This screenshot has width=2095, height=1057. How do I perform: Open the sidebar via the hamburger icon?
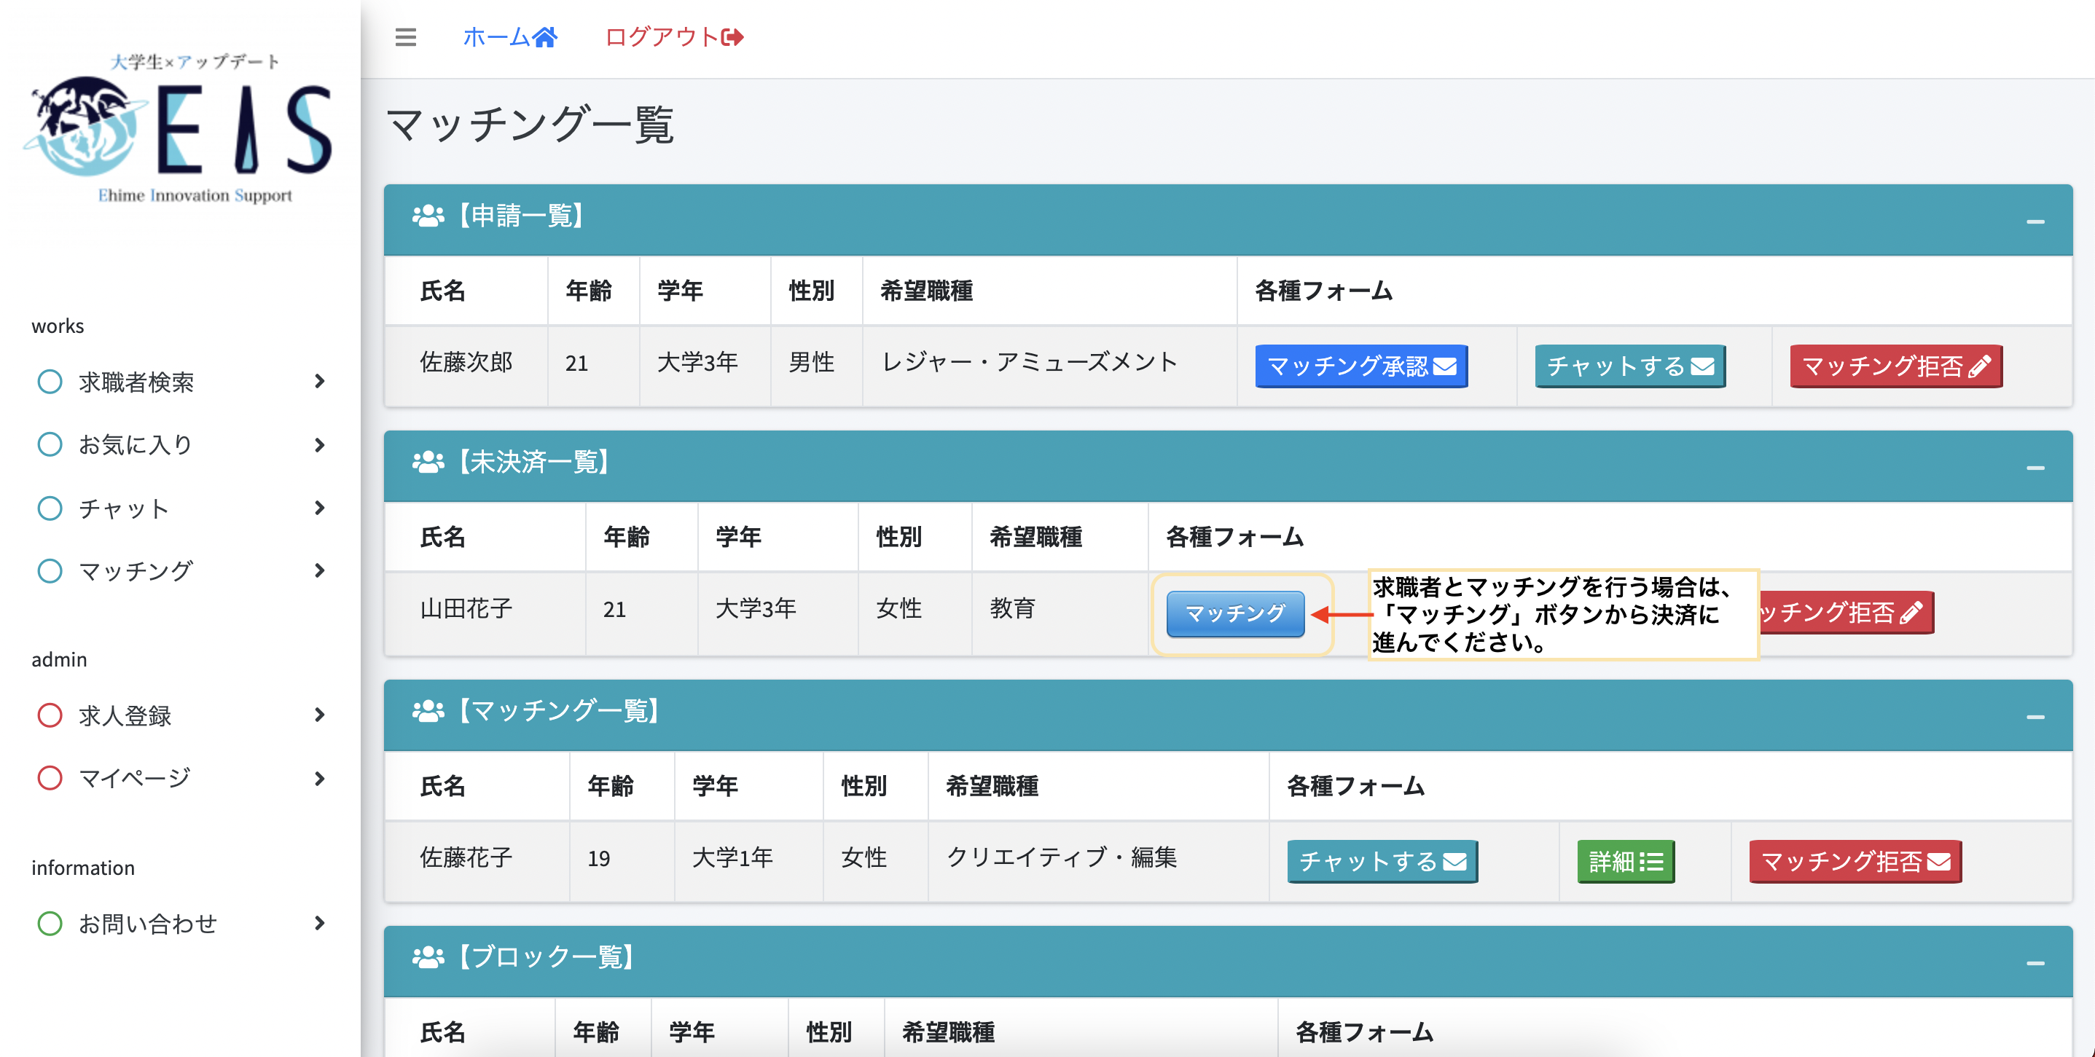coord(404,37)
